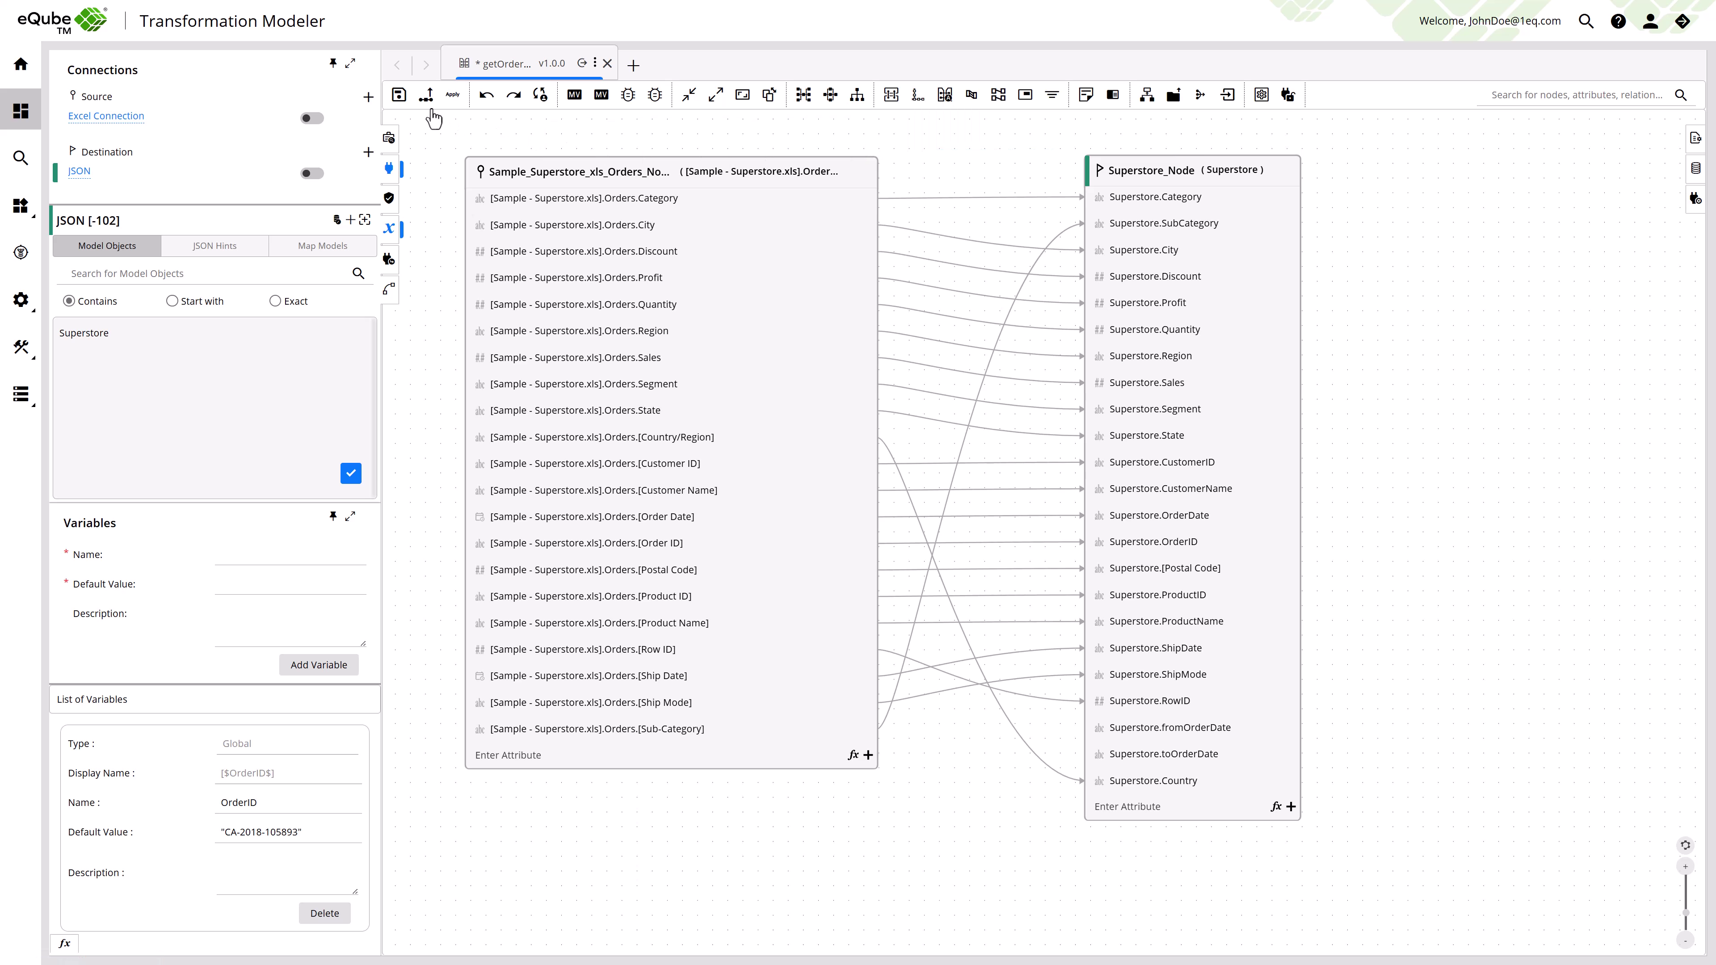This screenshot has height=965, width=1716.
Task: Toggle the Excel Connection switch
Action: coord(312,118)
